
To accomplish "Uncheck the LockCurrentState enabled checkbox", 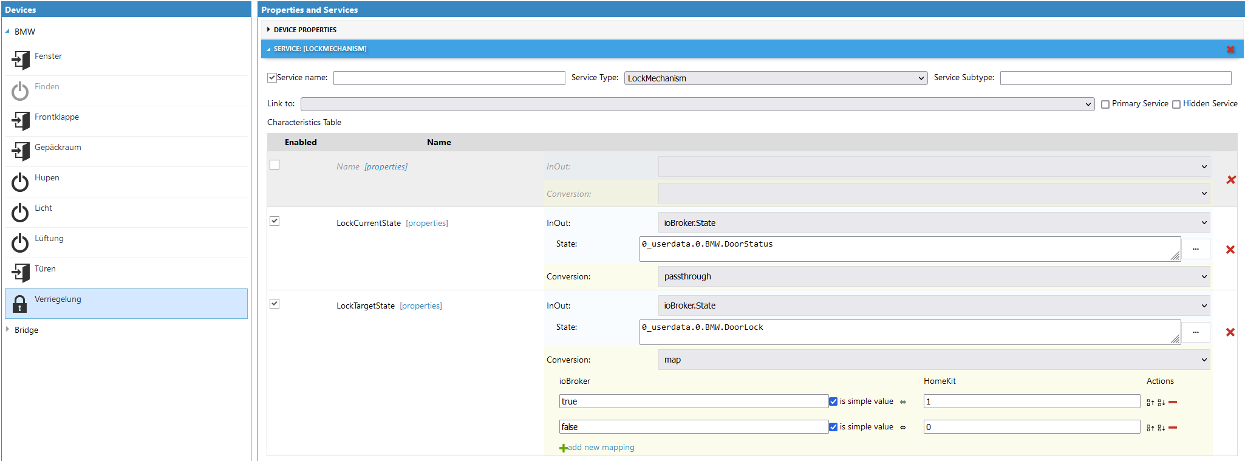I will 275,221.
